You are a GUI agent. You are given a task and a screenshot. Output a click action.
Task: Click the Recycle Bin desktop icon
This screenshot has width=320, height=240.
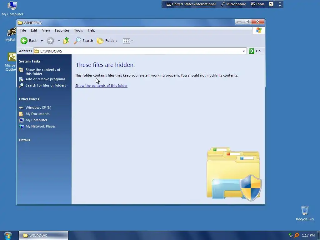(x=305, y=213)
